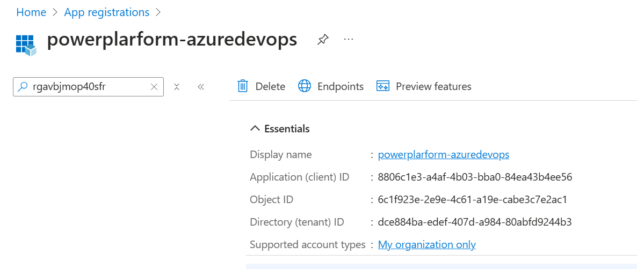
Task: Click the Delete trash can icon
Action: (243, 86)
